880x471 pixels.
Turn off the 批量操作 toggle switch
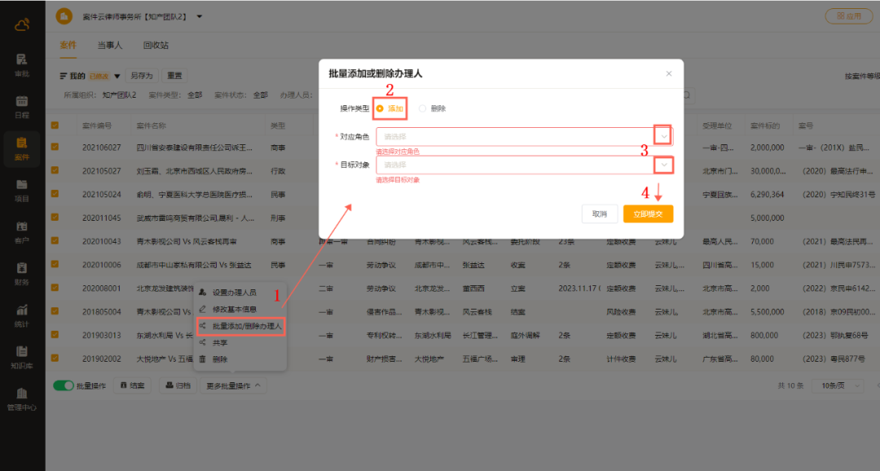[x=63, y=385]
